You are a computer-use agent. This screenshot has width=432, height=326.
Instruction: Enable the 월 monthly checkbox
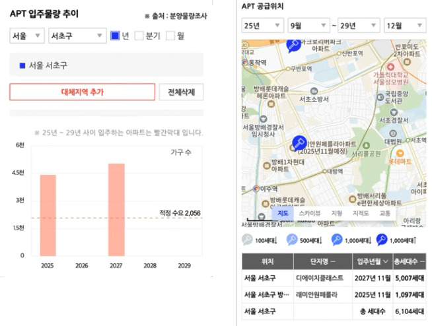click(170, 36)
